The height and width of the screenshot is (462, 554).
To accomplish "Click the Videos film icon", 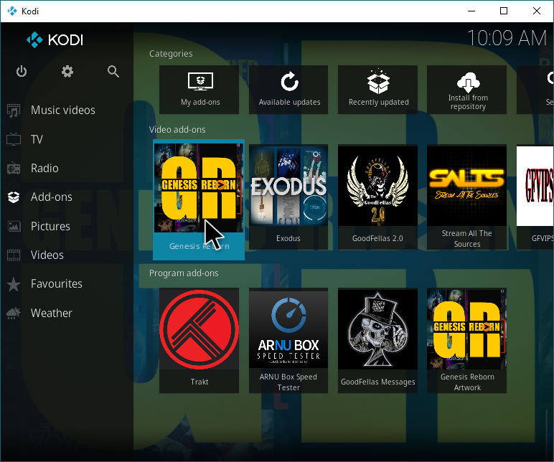I will point(14,255).
